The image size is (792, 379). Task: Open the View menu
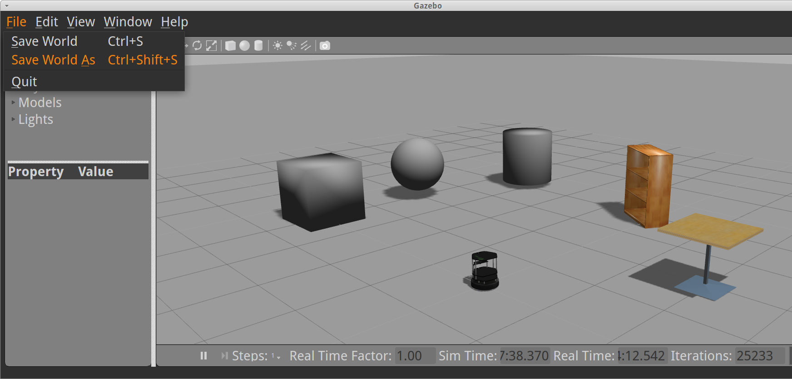click(81, 22)
